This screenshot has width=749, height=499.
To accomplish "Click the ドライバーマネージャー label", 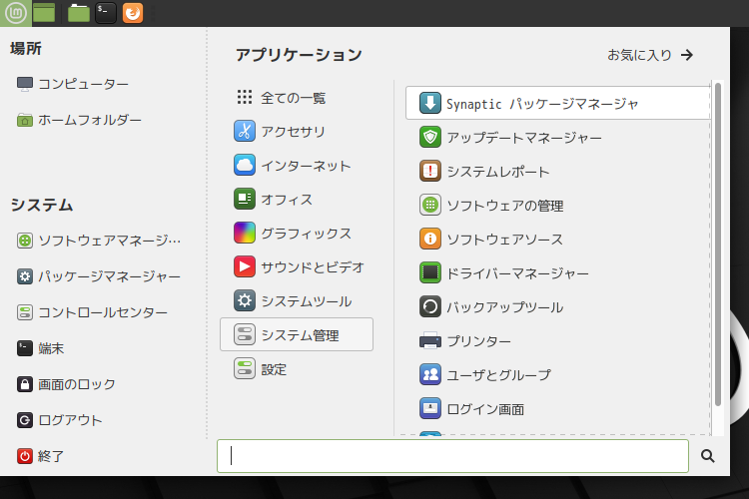I will pyautogui.click(x=517, y=273).
